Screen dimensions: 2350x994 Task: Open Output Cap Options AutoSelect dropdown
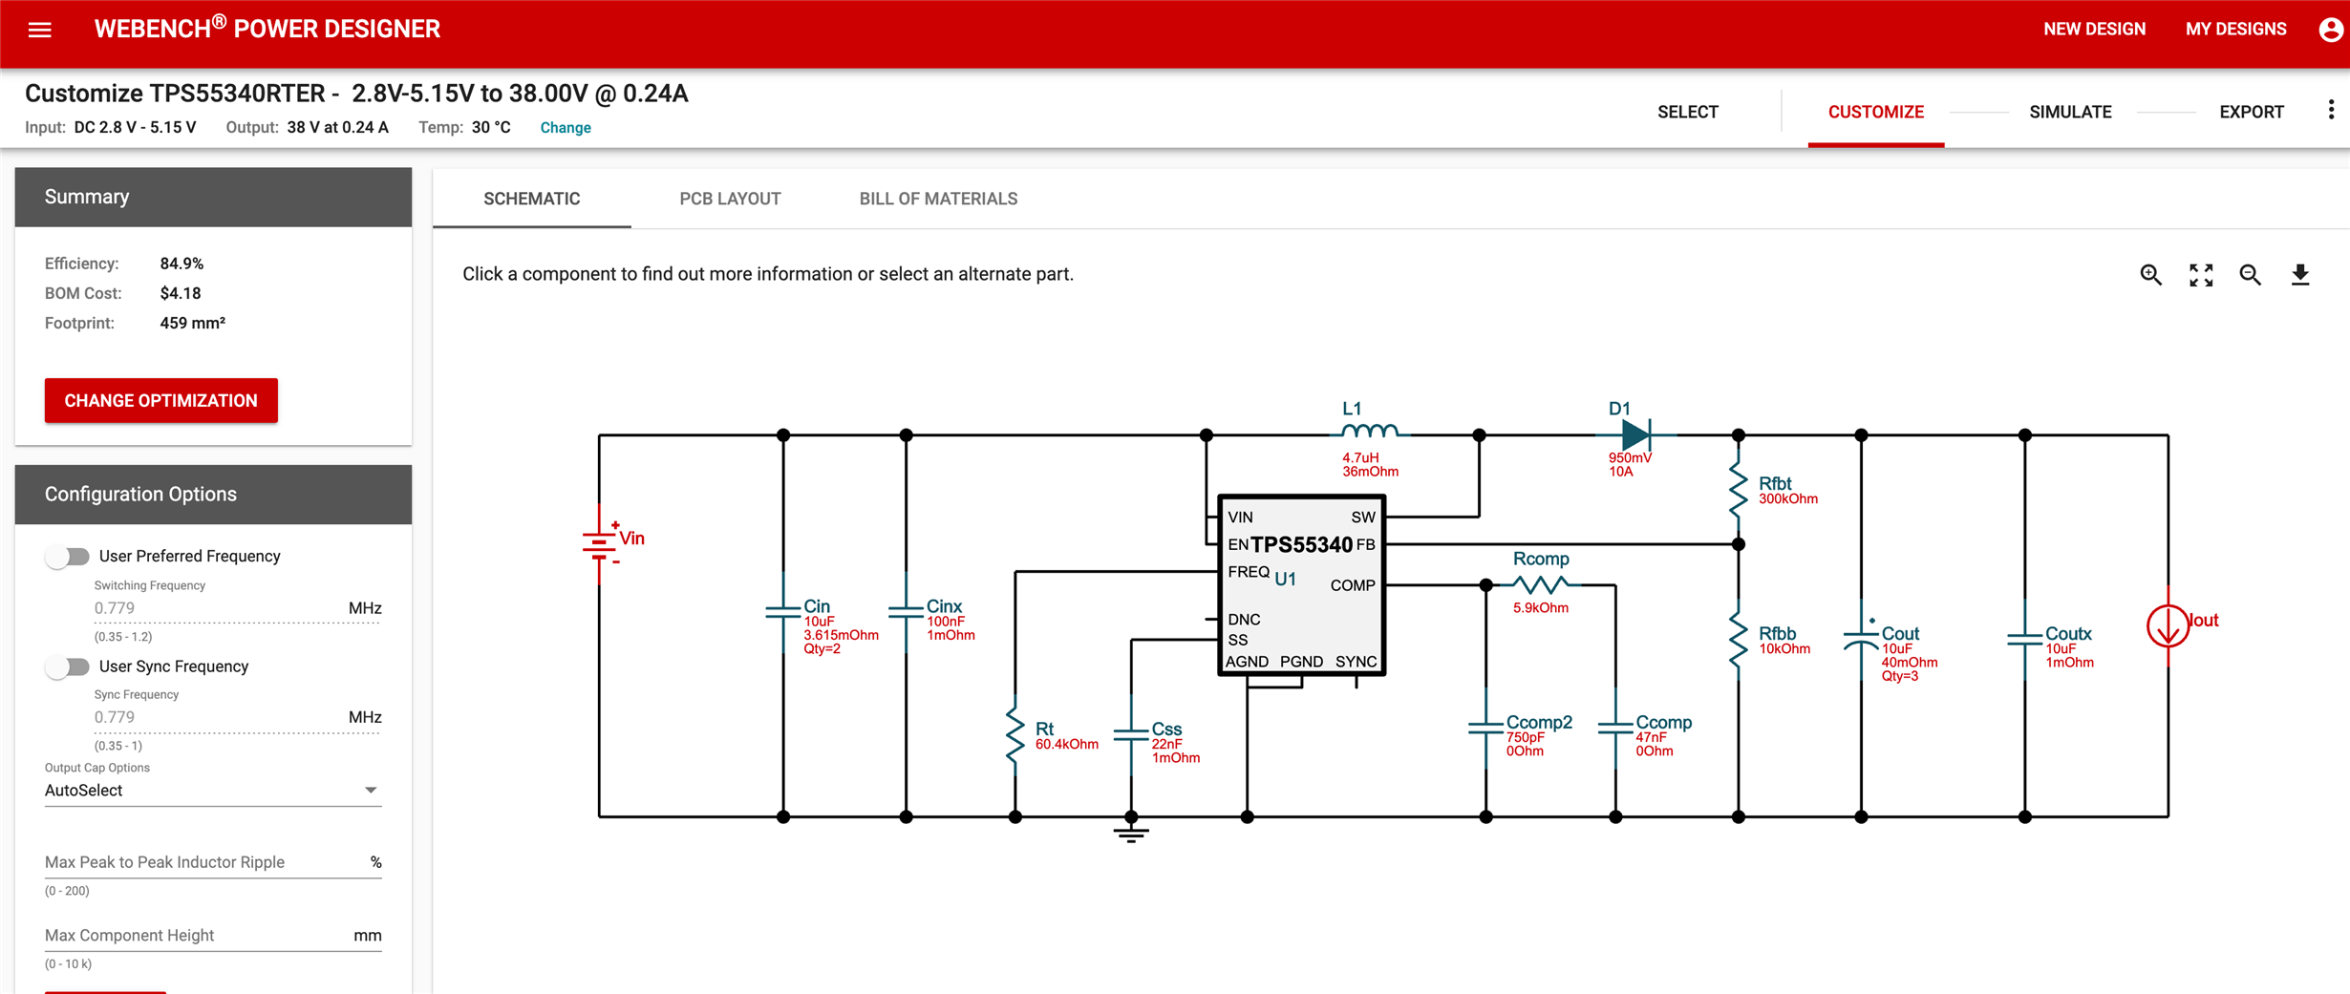coord(212,791)
